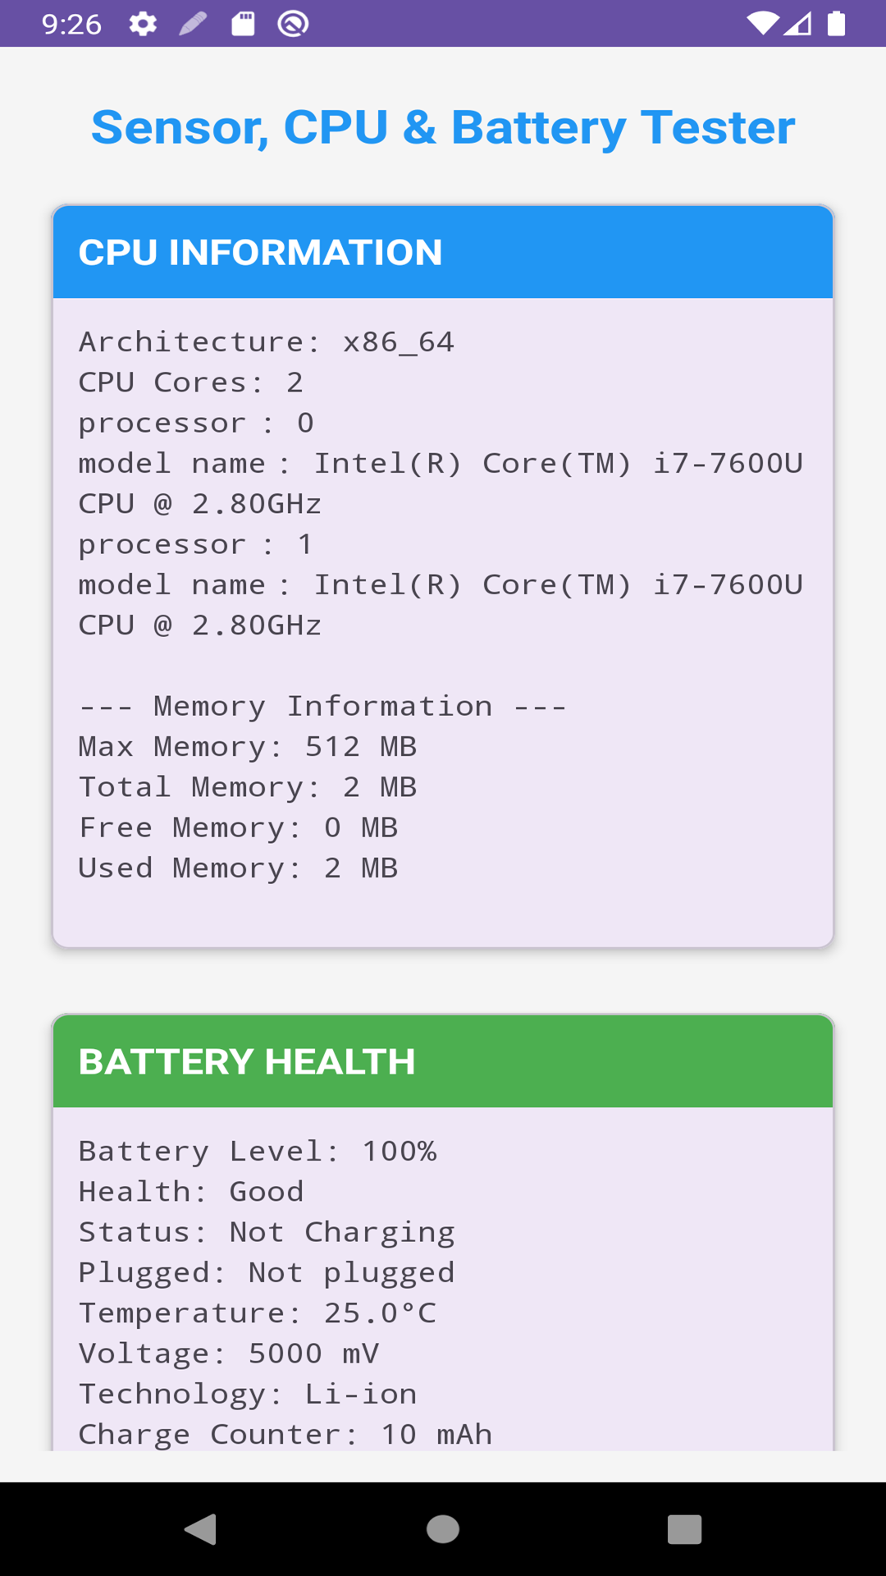The image size is (886, 1576).
Task: Tap the Wi-Fi signal icon
Action: coord(762,24)
